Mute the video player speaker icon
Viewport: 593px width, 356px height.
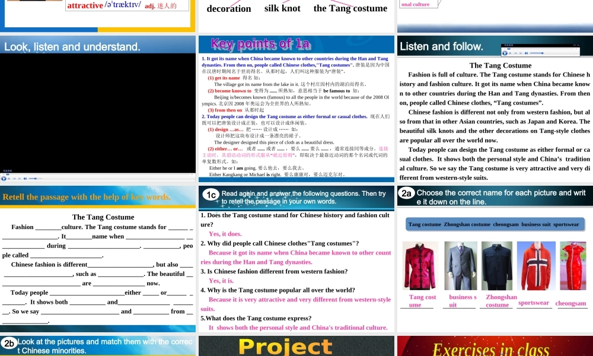coord(25,179)
